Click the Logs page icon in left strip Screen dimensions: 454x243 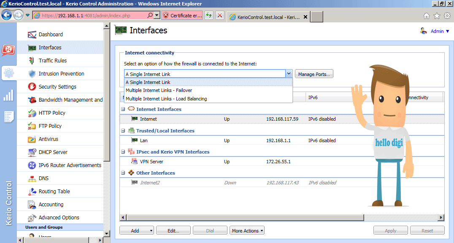tap(8, 117)
